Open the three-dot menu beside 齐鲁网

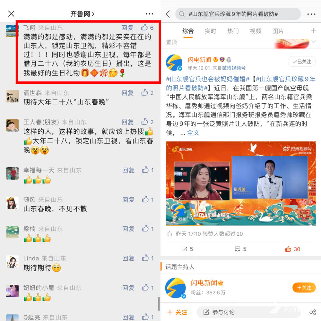tap(149, 14)
